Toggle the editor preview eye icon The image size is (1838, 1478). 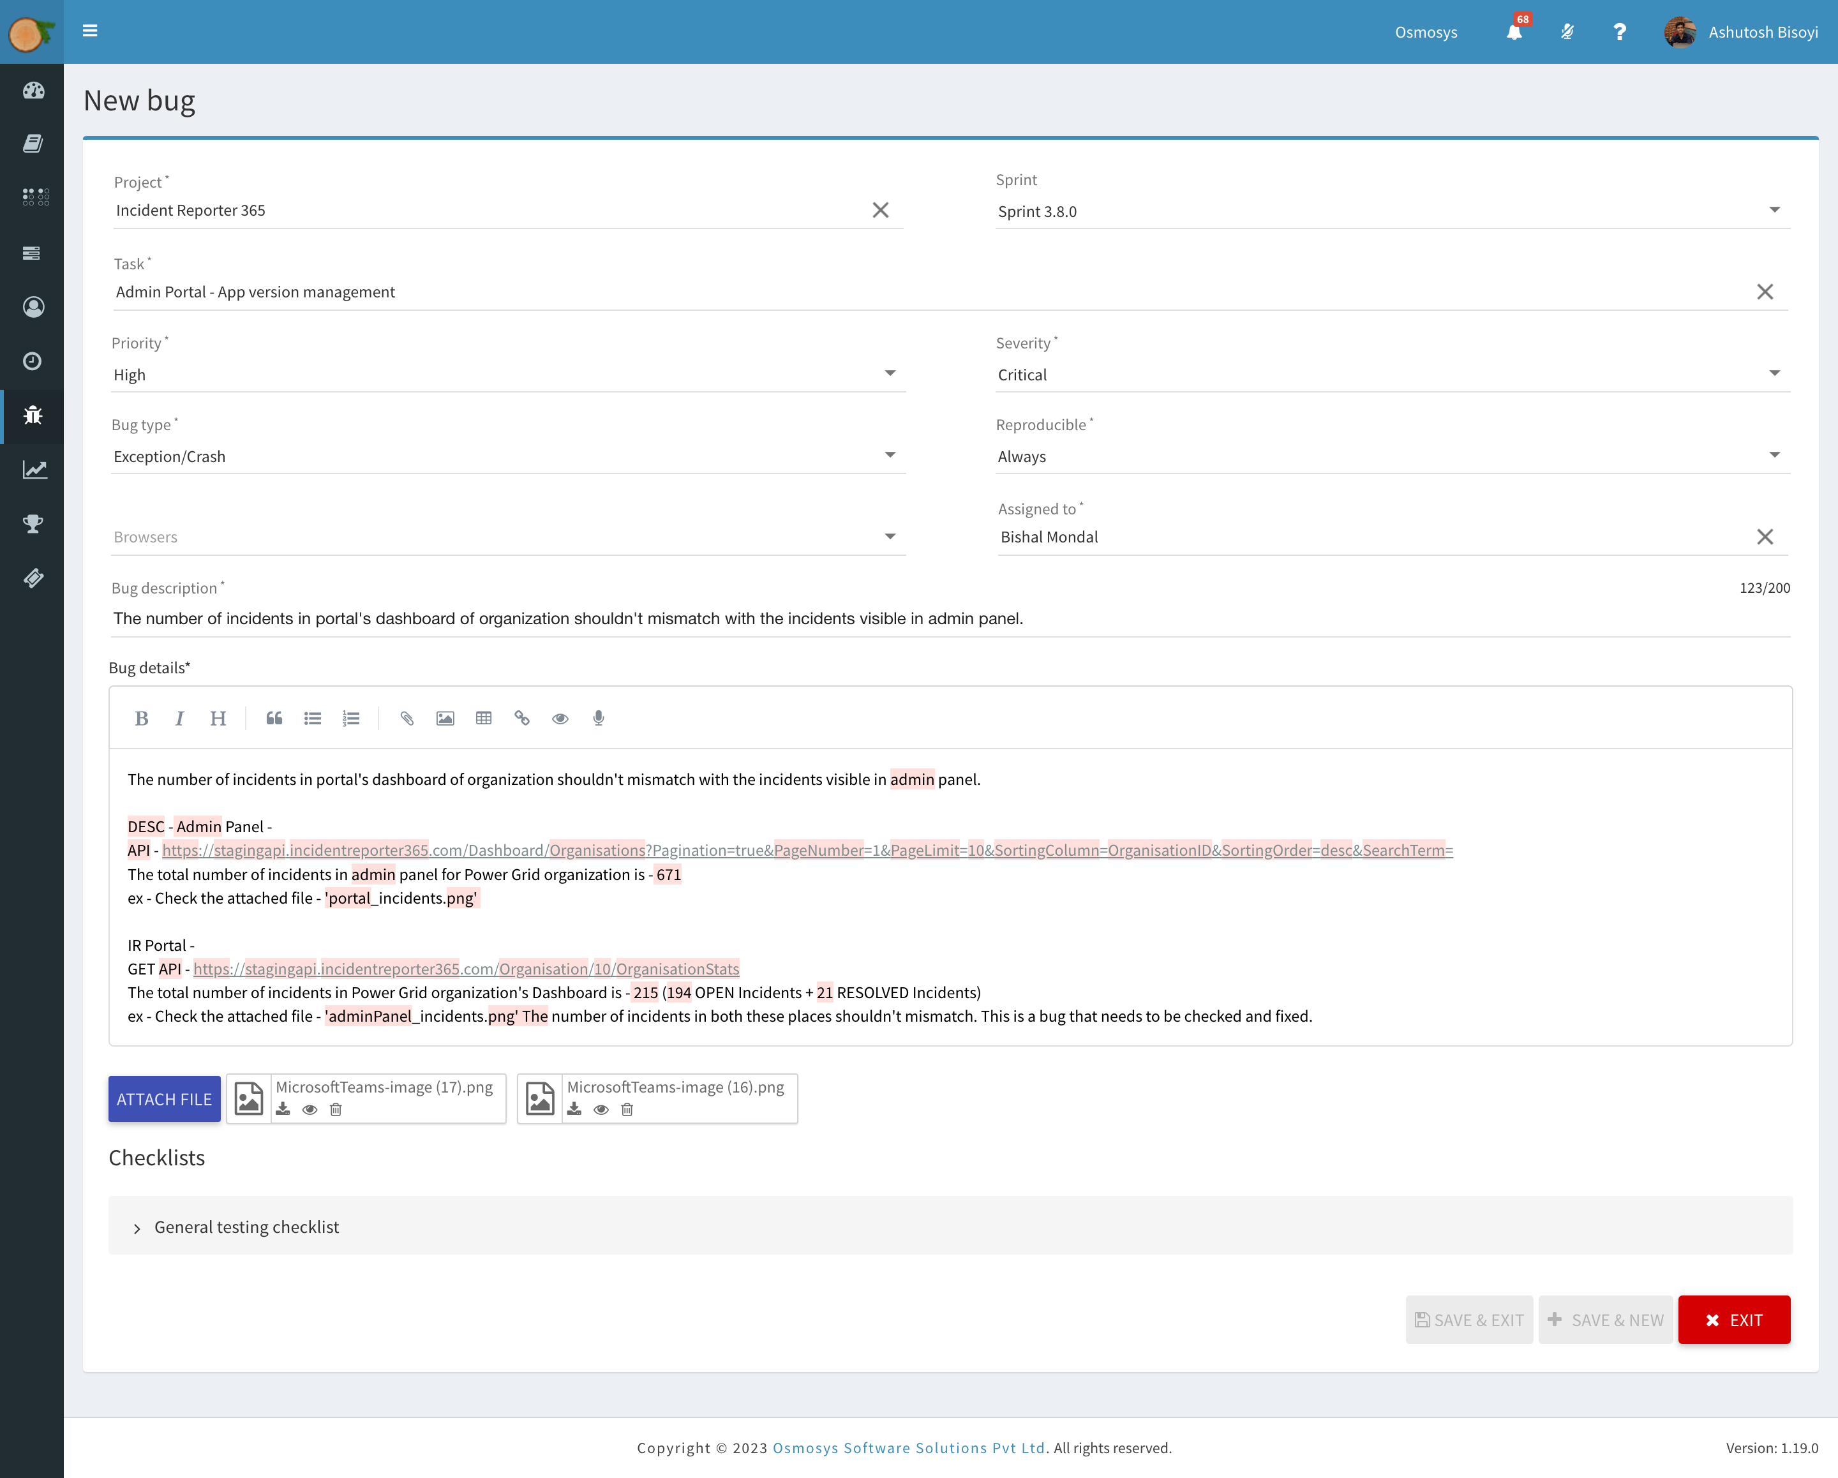[560, 719]
